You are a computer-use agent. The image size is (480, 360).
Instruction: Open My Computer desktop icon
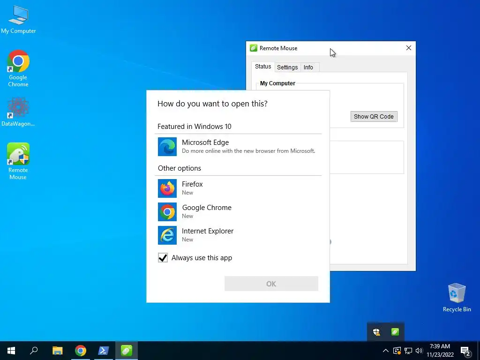click(18, 19)
